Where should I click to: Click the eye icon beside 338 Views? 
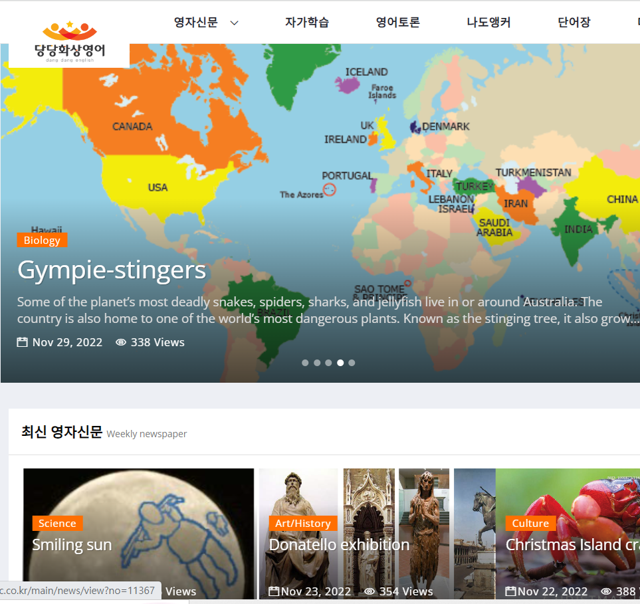[121, 342]
